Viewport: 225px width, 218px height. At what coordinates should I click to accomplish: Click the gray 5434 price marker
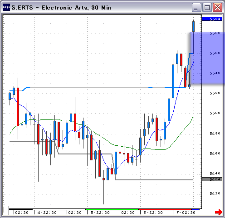coord(212,179)
